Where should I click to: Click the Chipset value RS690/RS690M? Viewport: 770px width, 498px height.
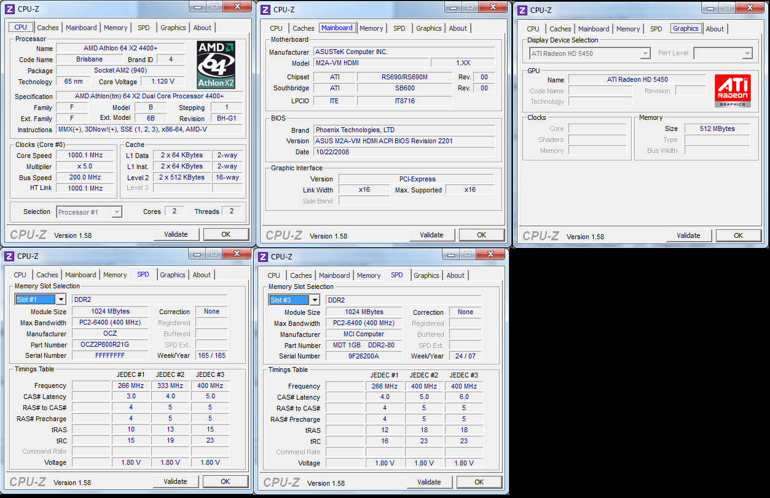coord(404,77)
